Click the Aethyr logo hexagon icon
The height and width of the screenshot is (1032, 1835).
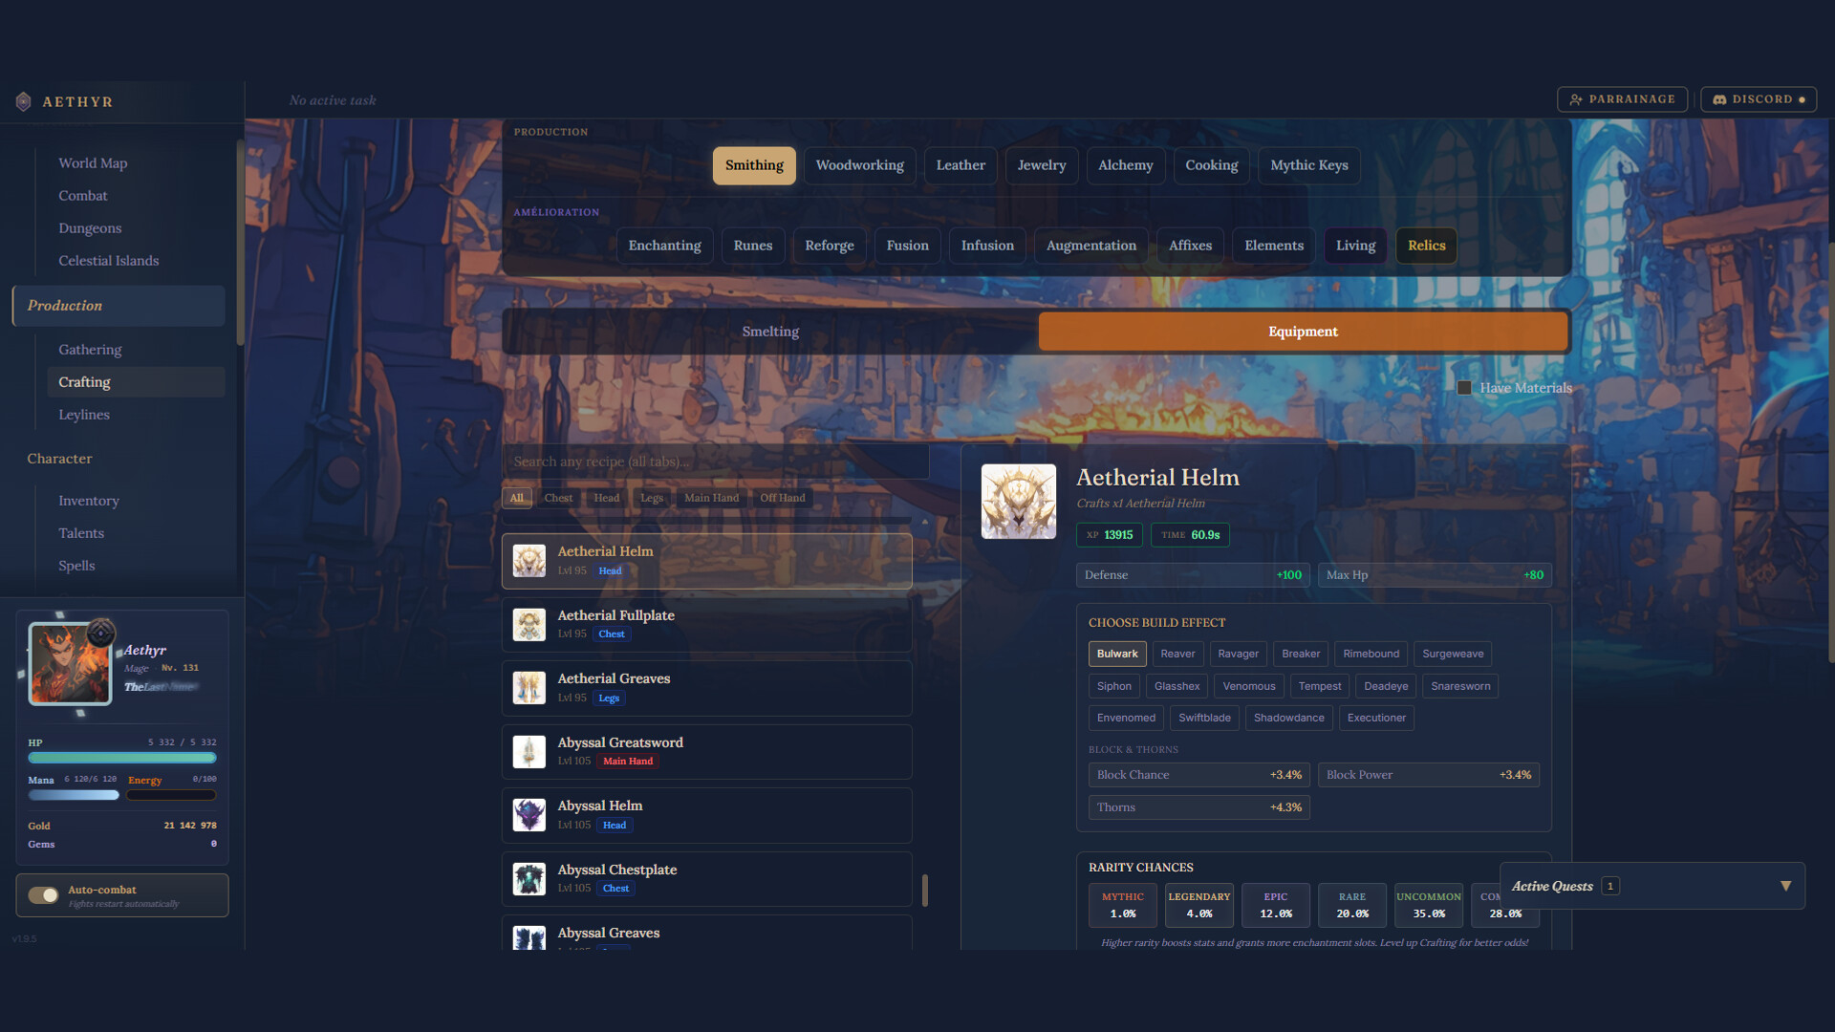pos(23,101)
